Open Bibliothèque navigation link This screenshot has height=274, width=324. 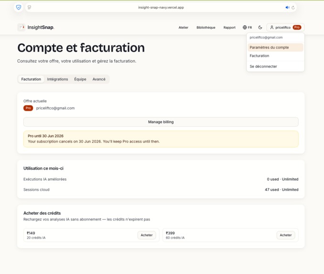point(206,28)
